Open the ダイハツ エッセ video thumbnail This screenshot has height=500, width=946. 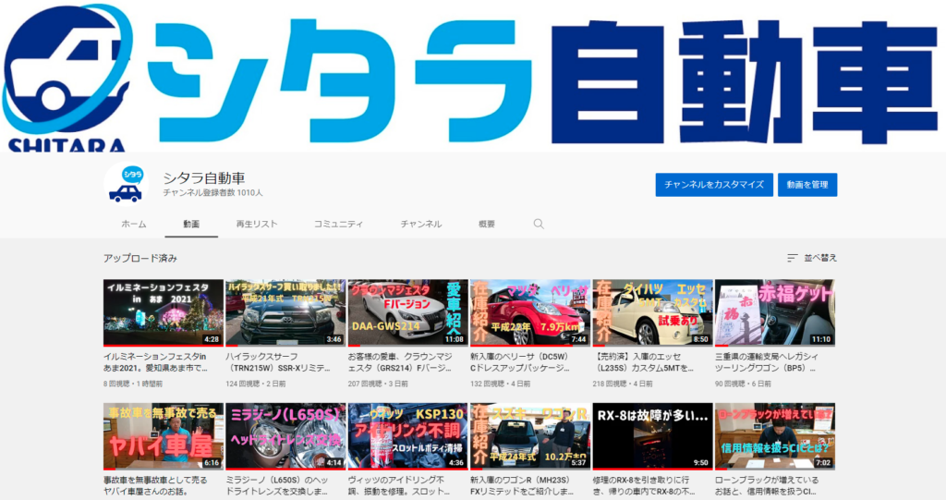pos(653,312)
